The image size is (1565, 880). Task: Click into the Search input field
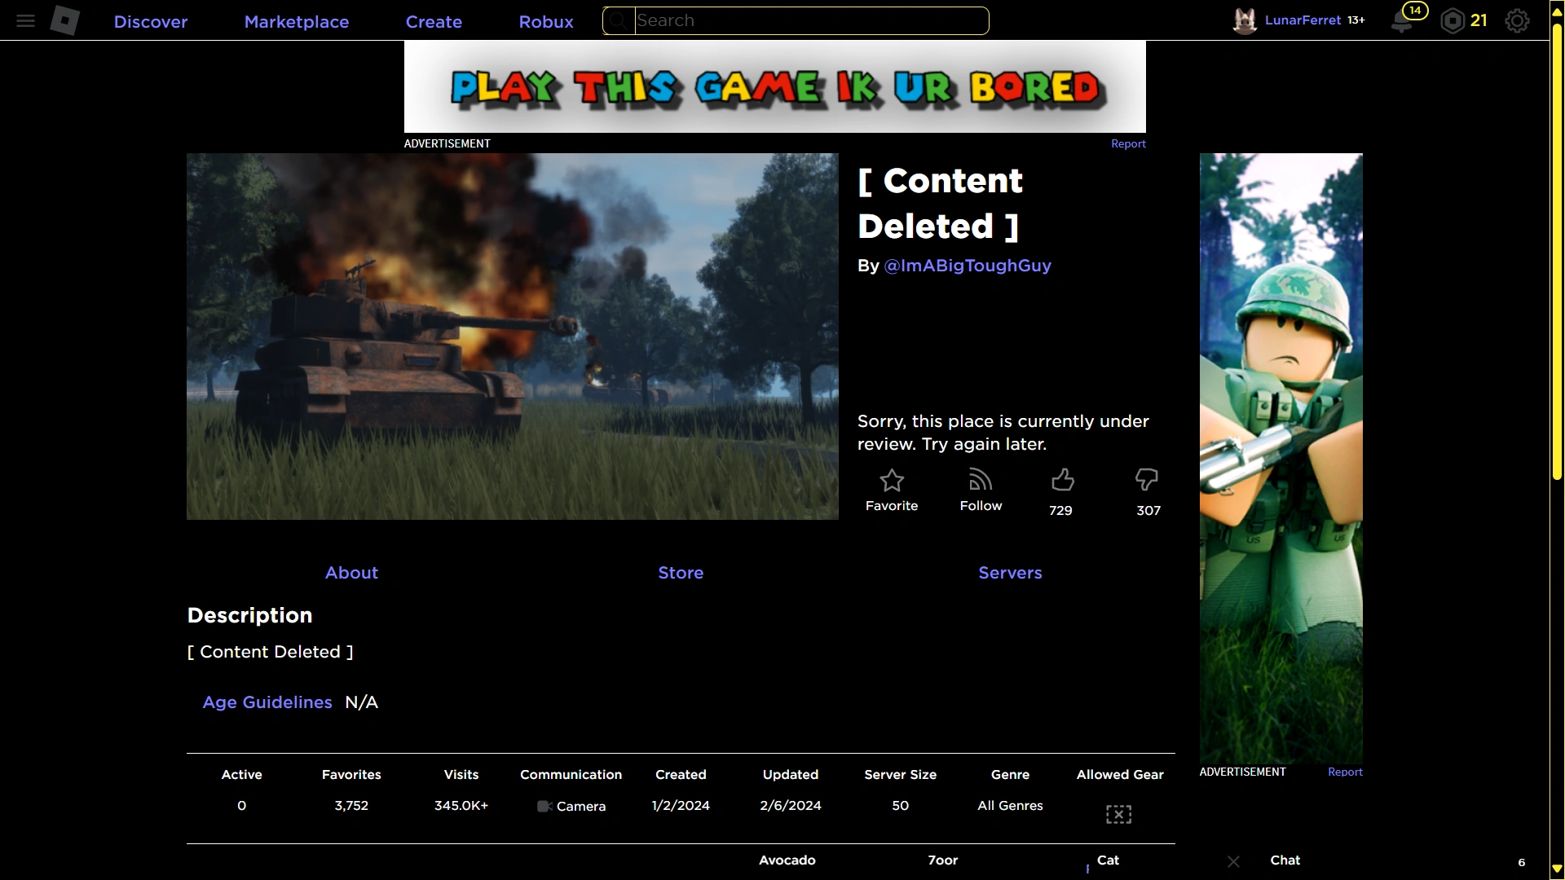(810, 21)
